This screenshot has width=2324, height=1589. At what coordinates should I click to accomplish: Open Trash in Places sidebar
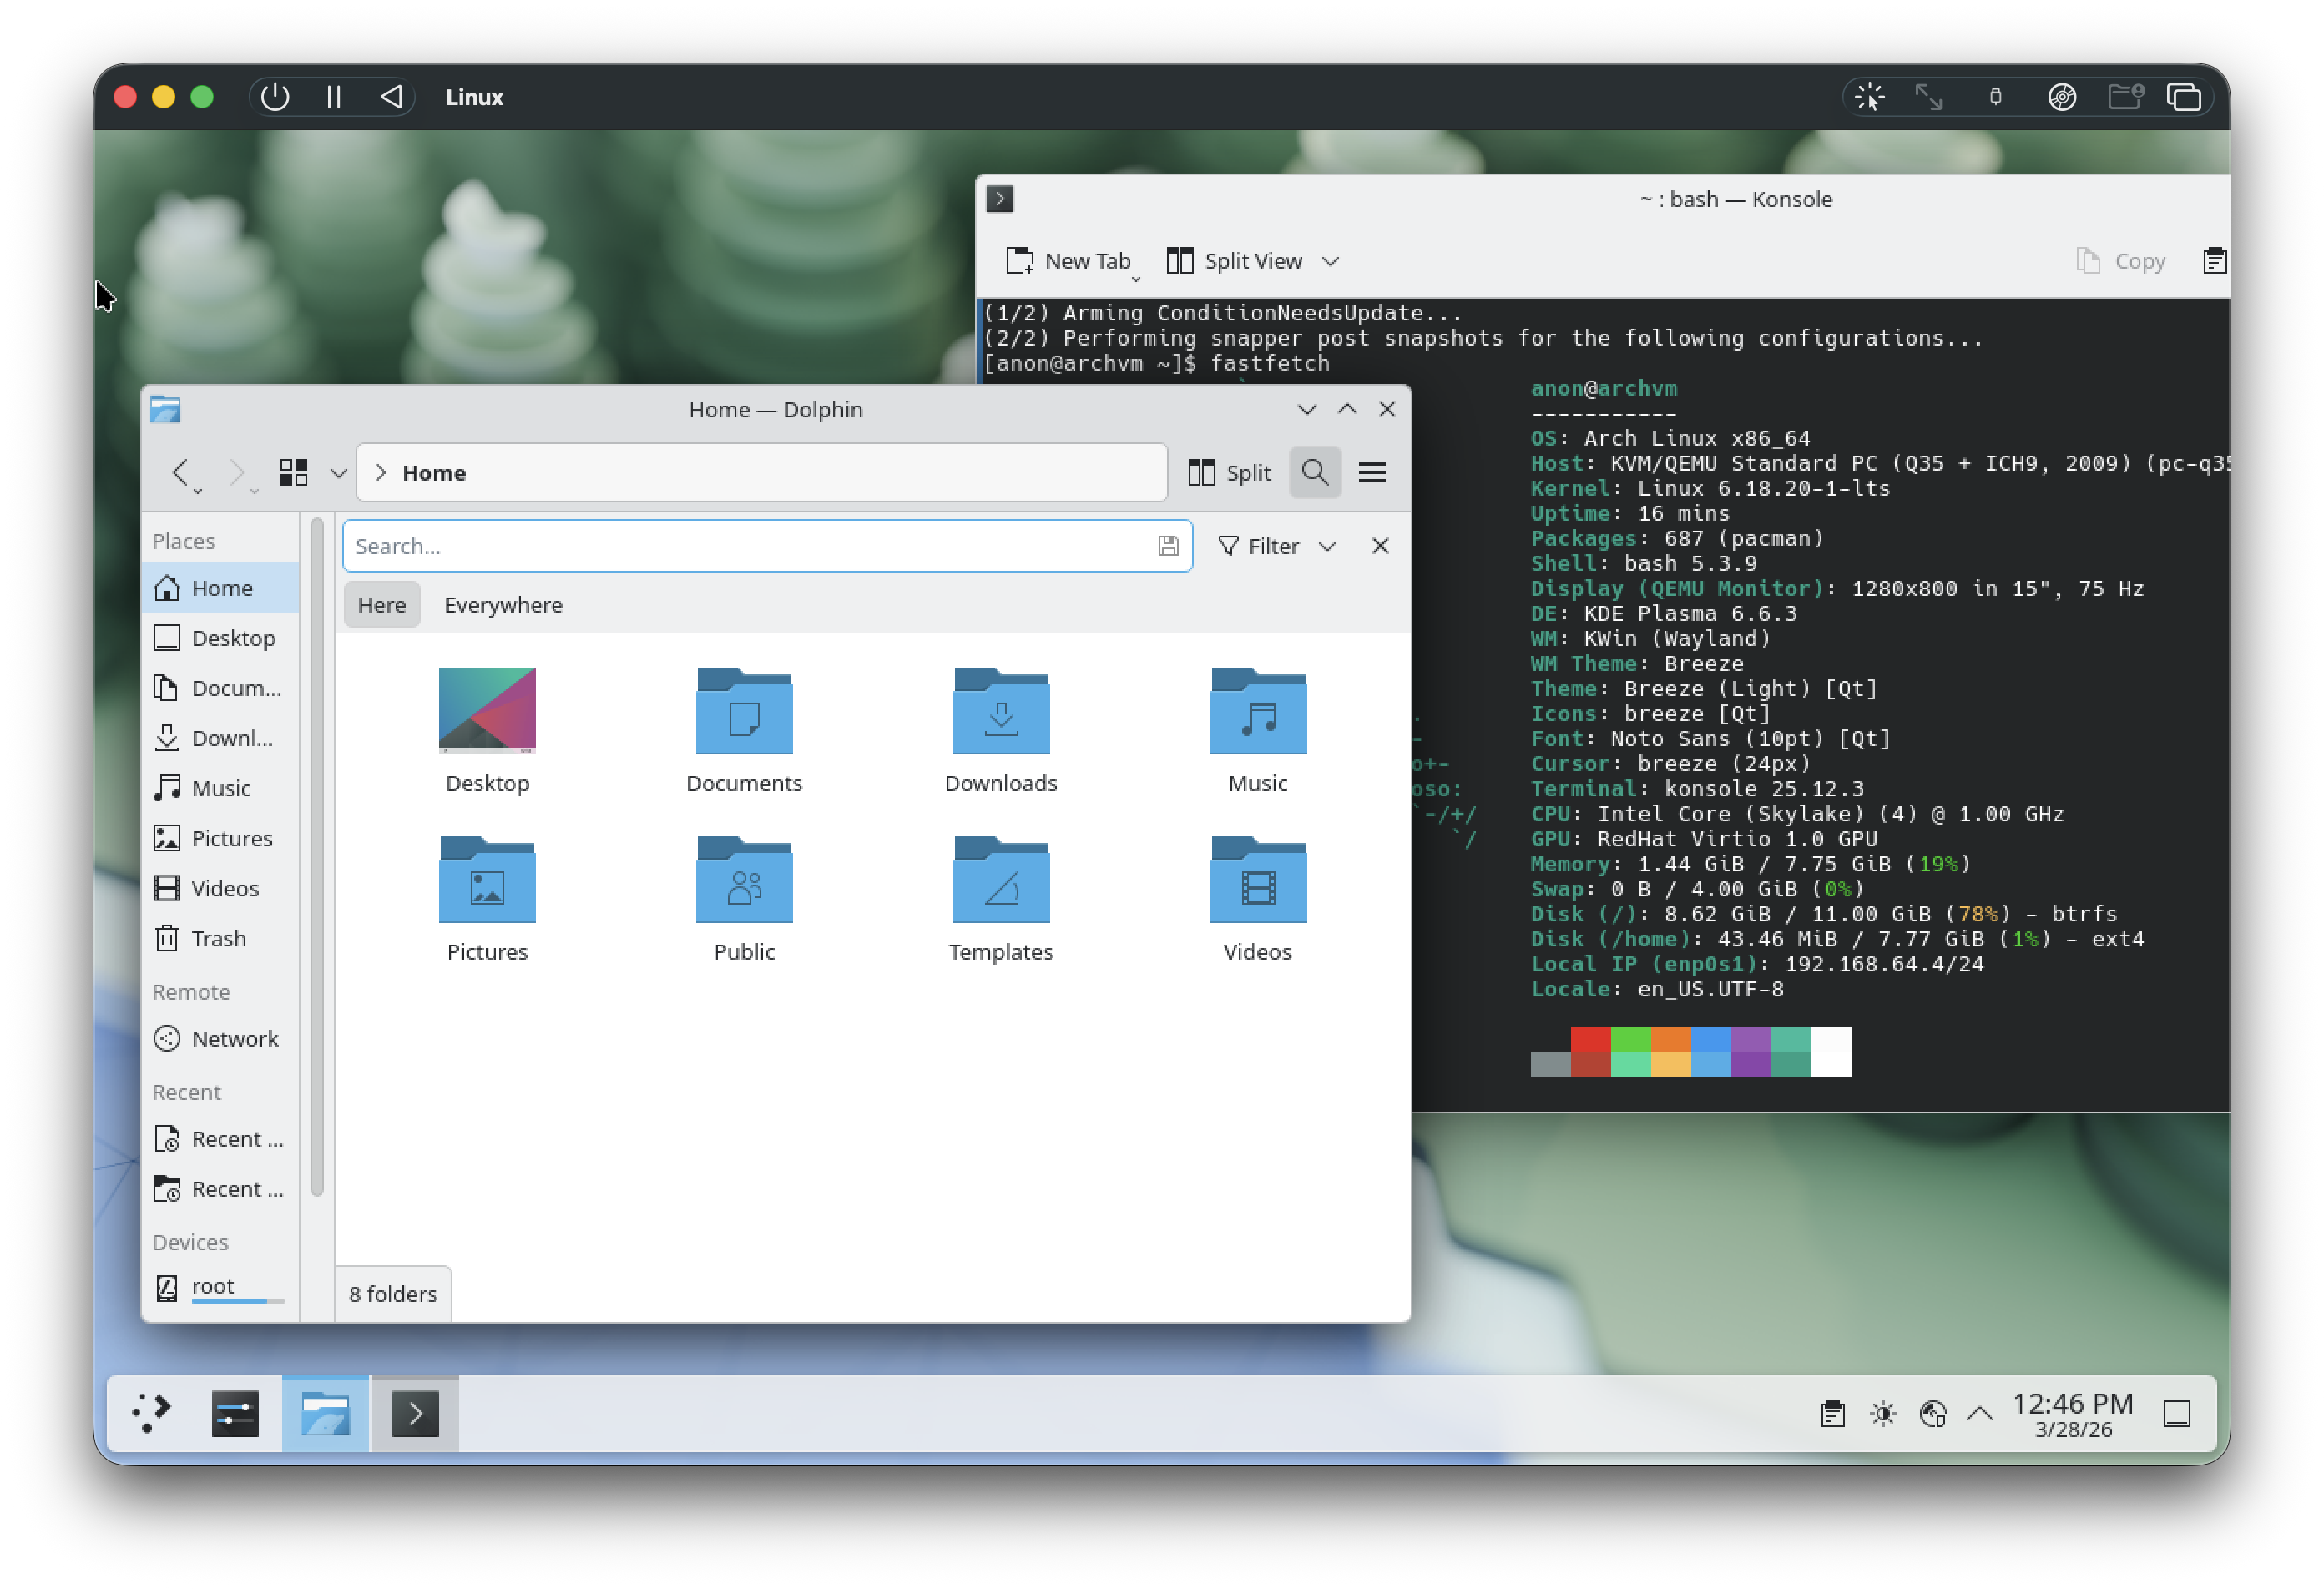coord(218,938)
